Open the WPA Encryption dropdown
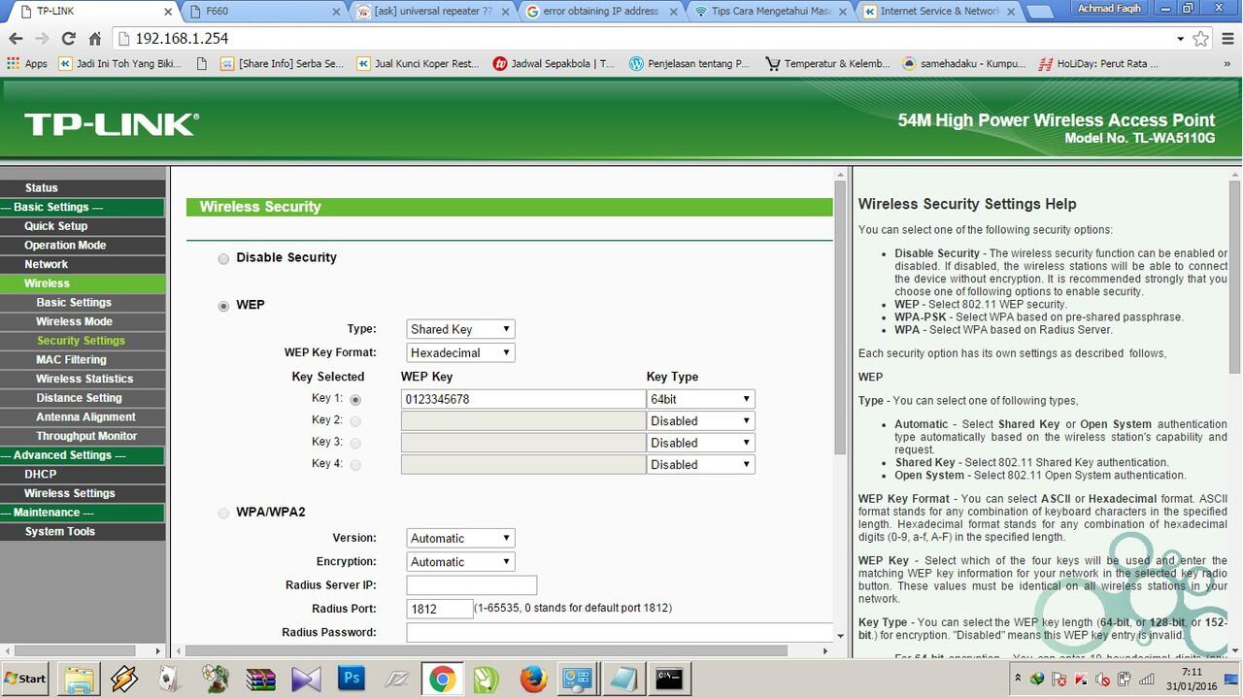1243x698 pixels. pyautogui.click(x=460, y=561)
